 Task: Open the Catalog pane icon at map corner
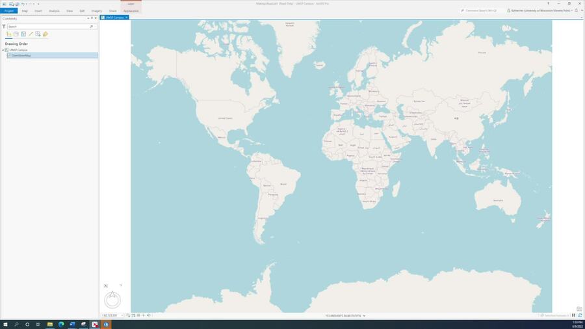[579, 309]
